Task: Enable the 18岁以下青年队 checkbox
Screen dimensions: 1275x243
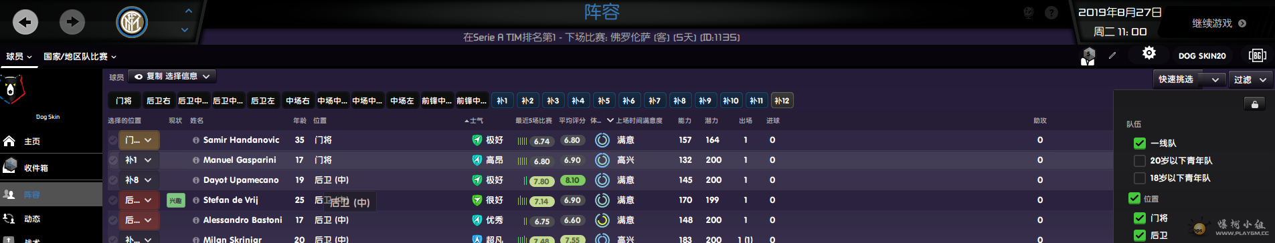Action: (x=1139, y=178)
